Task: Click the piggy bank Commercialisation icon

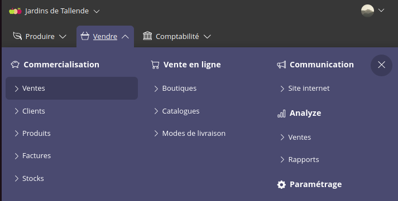Action: (x=15, y=65)
